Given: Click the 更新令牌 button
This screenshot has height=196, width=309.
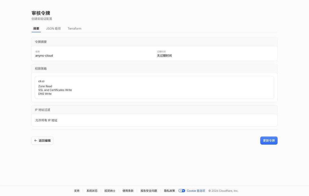Looking at the screenshot, I should point(269,141).
